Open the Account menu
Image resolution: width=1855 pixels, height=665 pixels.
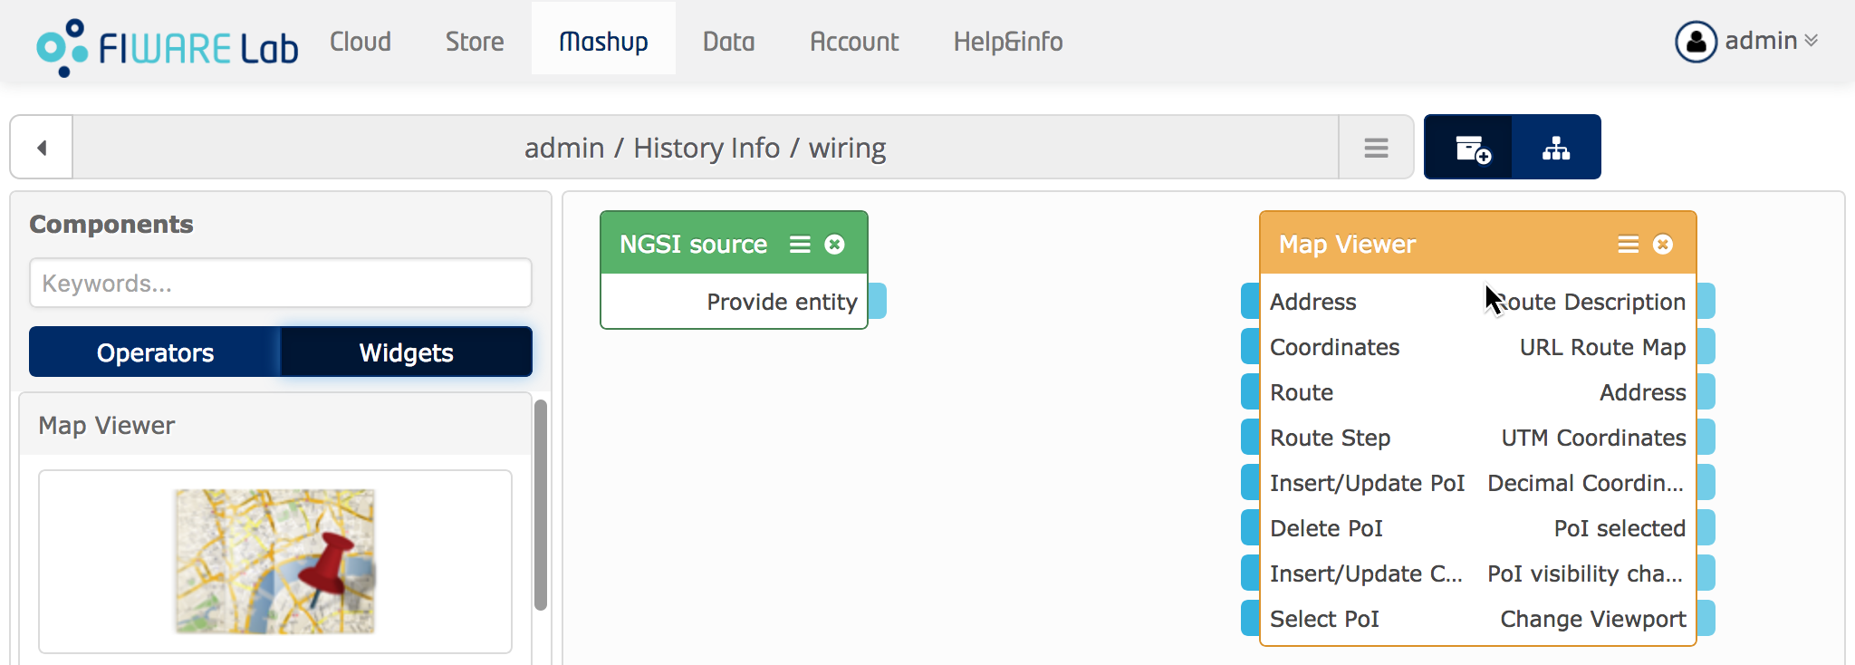tap(854, 42)
